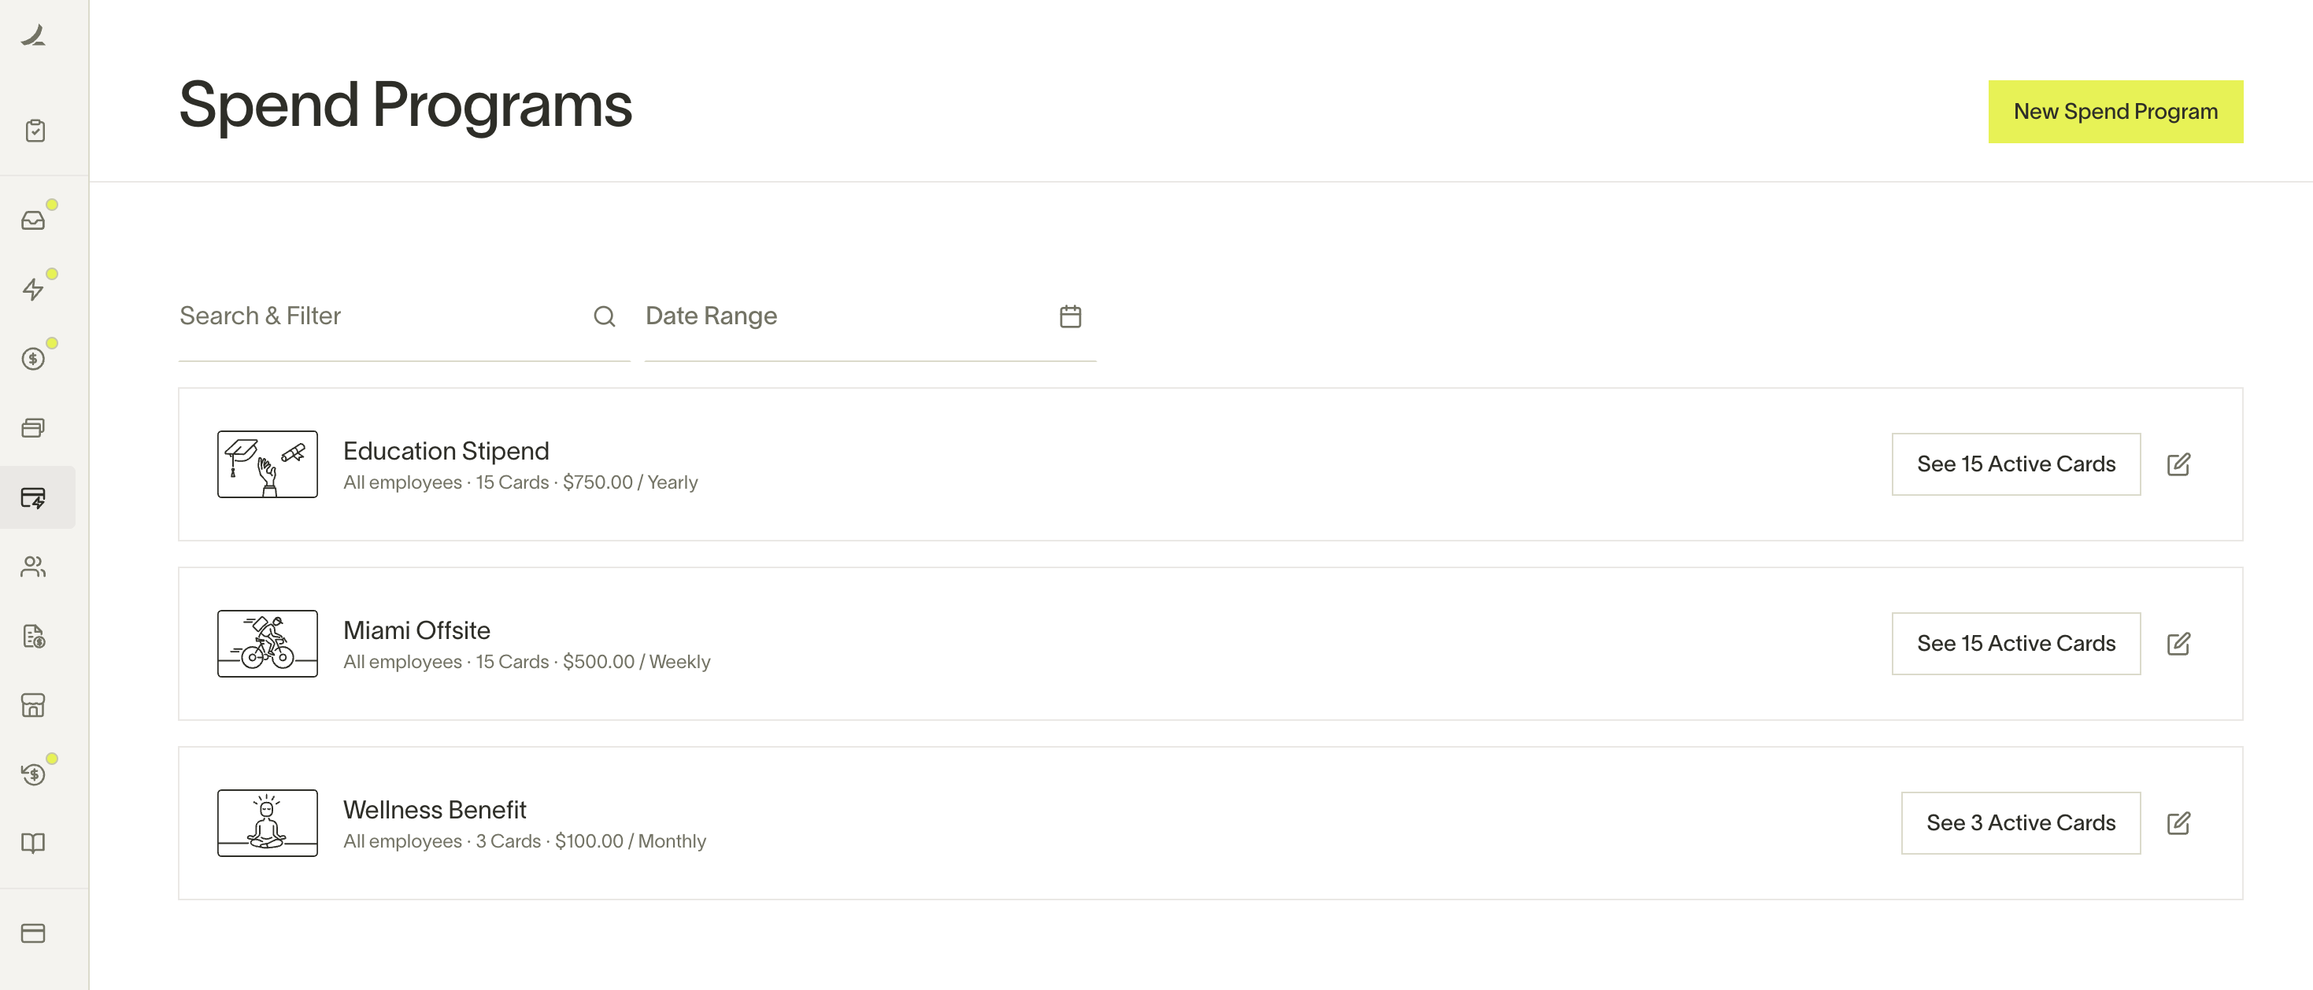Open the dollar coin sidebar icon

33,359
